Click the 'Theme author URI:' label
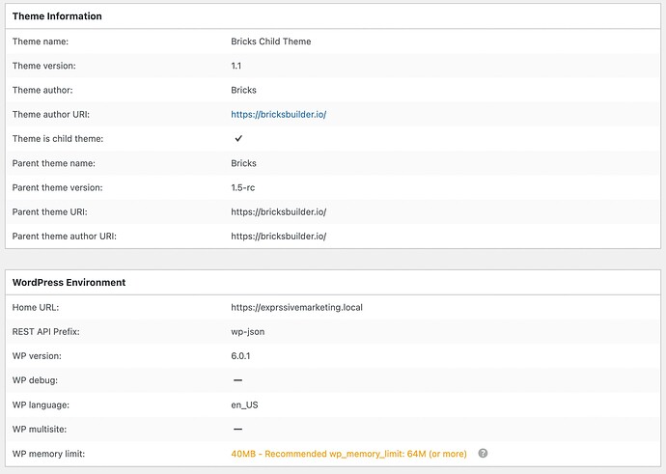The width and height of the screenshot is (666, 474). click(x=51, y=114)
